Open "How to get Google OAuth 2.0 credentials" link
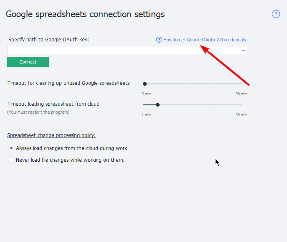Viewport: 287px width, 242px height. tap(204, 40)
